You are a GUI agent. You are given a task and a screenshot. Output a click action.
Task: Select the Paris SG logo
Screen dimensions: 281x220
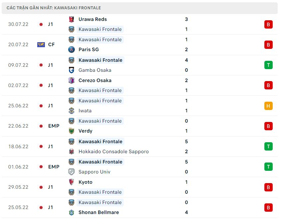[x=71, y=50]
